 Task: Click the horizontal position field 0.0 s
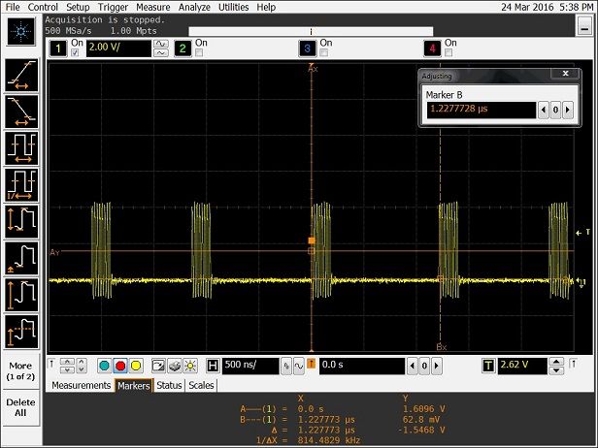[362, 367]
